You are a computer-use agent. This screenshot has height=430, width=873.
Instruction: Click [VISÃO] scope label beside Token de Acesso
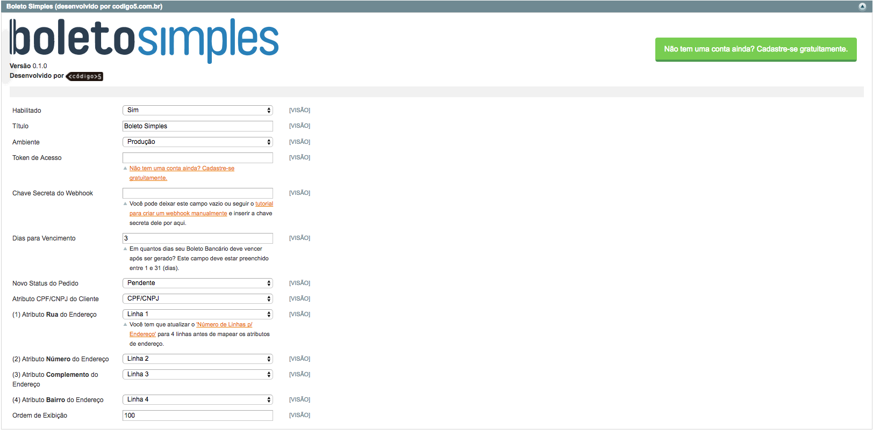coord(299,157)
